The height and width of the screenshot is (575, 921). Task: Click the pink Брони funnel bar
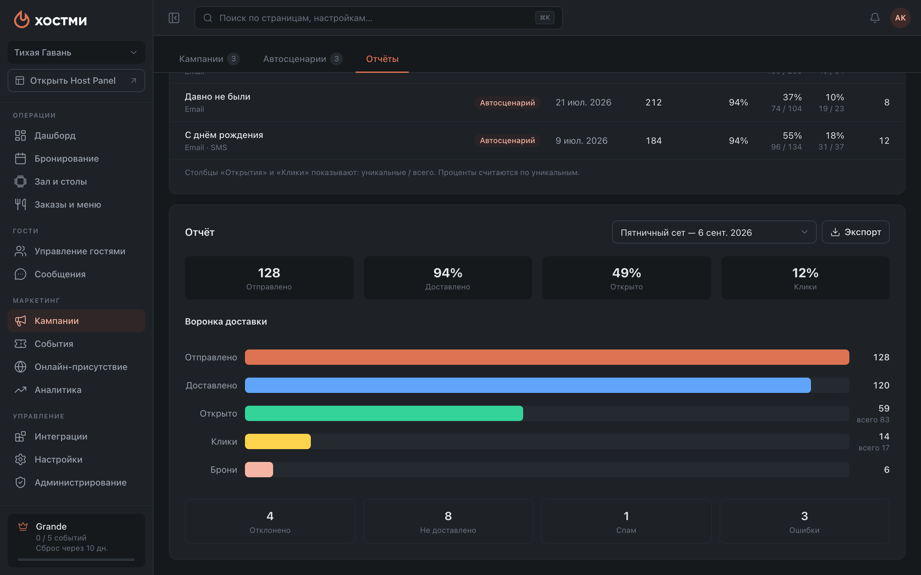coord(259,470)
